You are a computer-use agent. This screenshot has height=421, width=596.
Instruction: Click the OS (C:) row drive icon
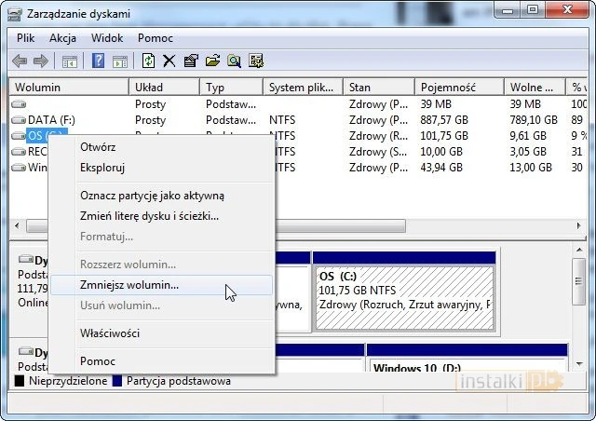tap(19, 136)
